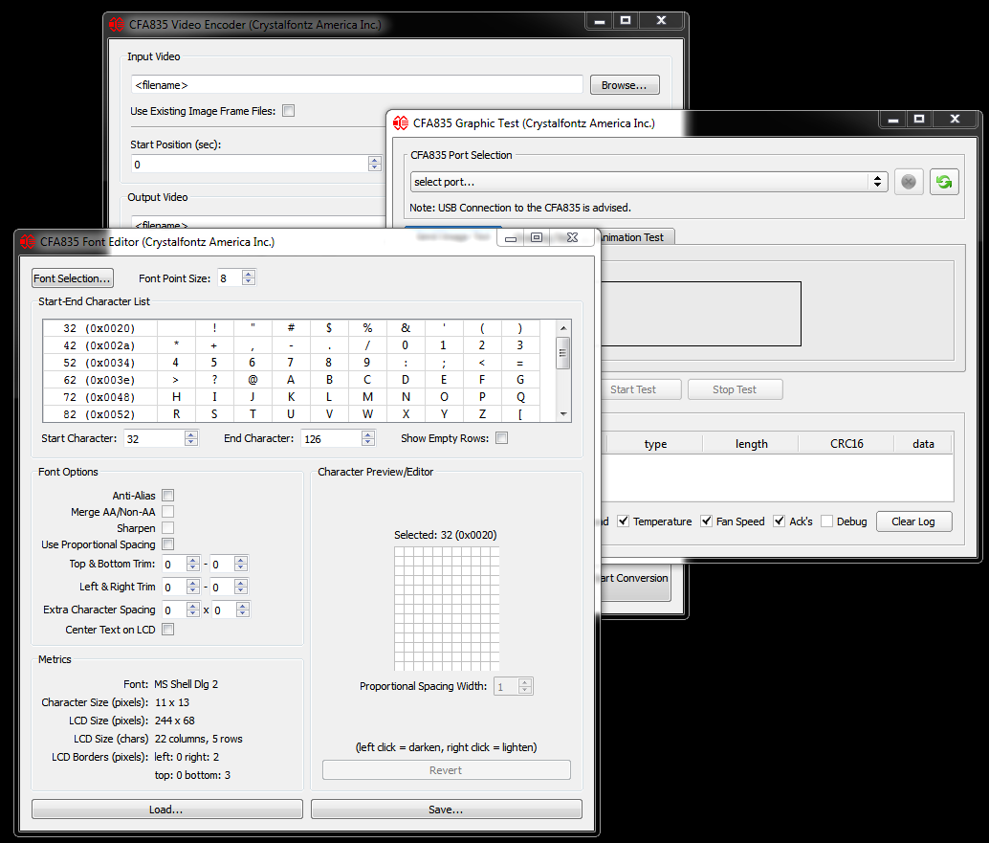
Task: Click the second Extra Character Spacing spinner
Action: [243, 610]
